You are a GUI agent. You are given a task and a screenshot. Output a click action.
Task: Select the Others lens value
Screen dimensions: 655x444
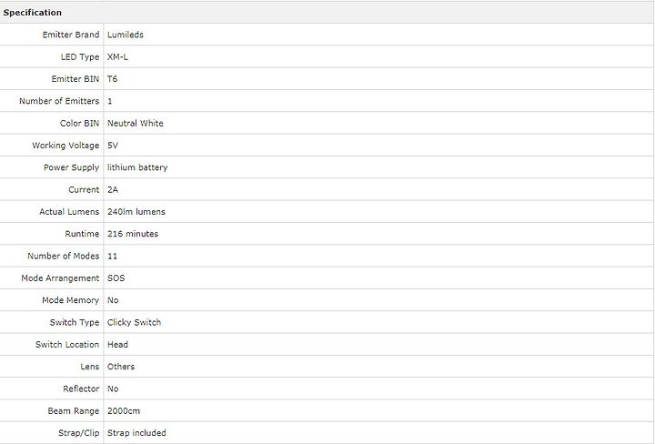pos(121,367)
